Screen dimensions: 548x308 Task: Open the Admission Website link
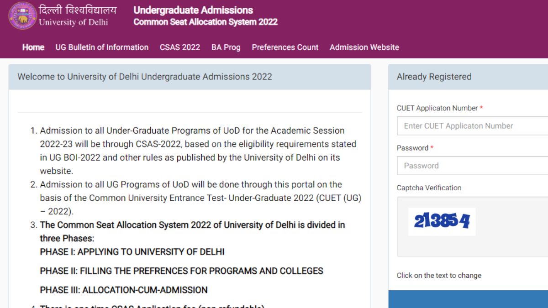pyautogui.click(x=364, y=47)
